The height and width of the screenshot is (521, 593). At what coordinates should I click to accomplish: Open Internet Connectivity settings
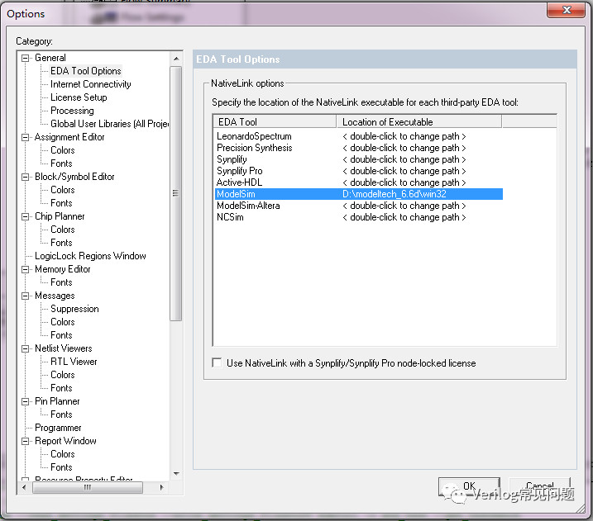click(x=91, y=84)
